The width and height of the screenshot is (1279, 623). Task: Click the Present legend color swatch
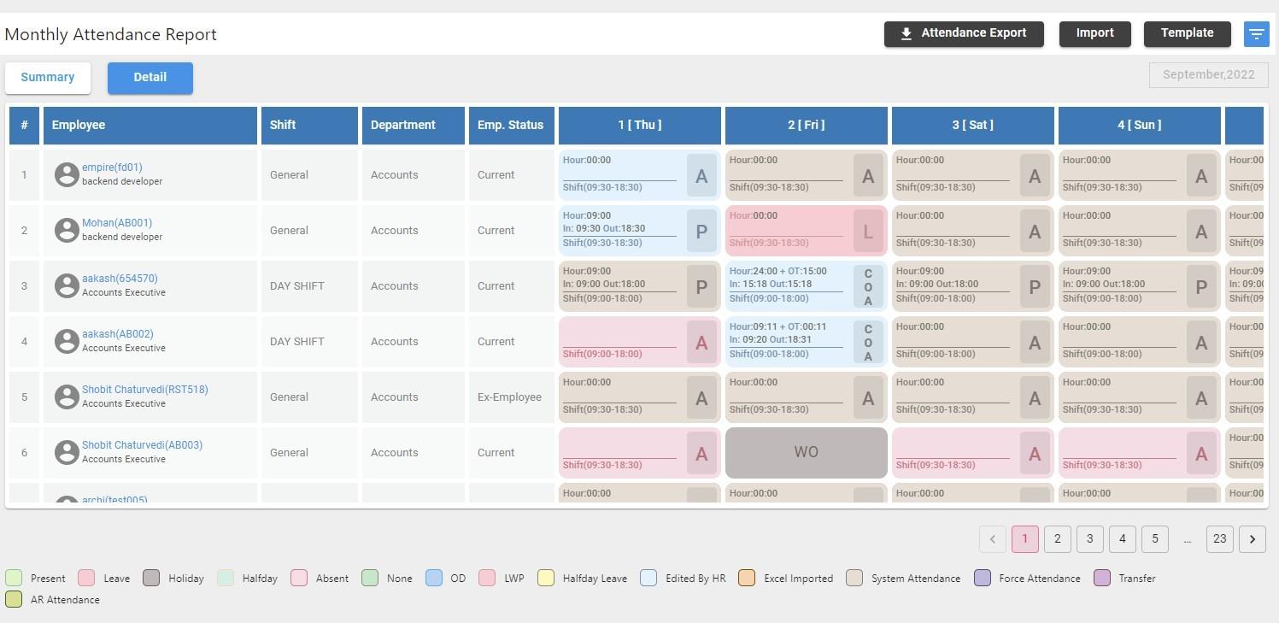pyautogui.click(x=14, y=578)
